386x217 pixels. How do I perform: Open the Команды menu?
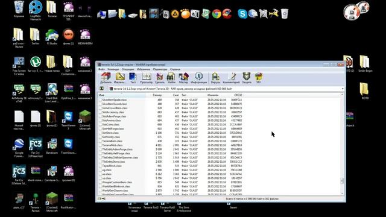tap(113, 69)
